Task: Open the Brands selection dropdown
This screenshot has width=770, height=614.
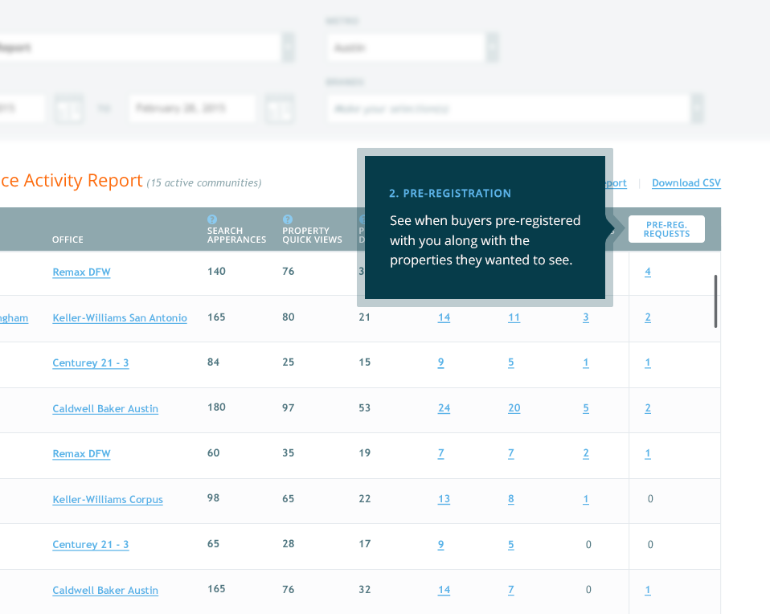Action: click(697, 108)
